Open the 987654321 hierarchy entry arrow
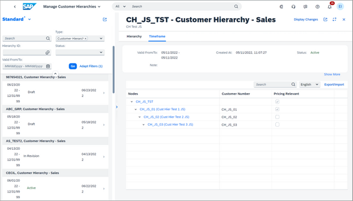Viewport: 353px width, 201px height. tap(104, 93)
